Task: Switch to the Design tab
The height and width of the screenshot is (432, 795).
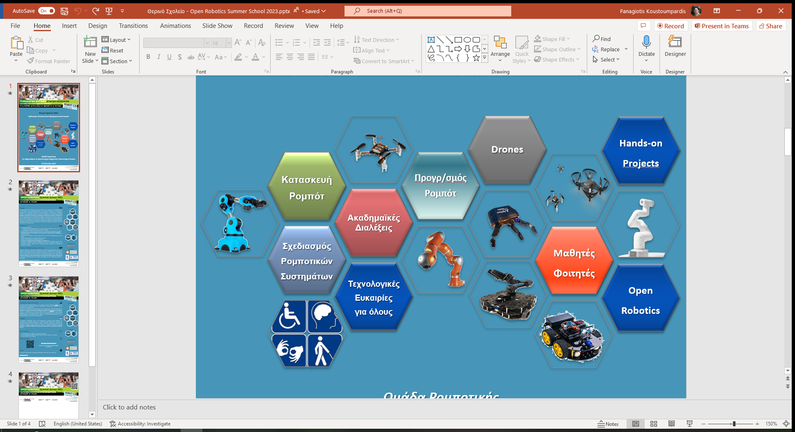Action: [x=98, y=26]
